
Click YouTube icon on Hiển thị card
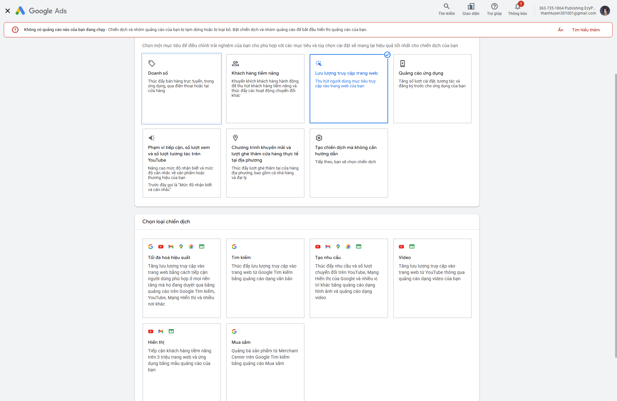click(151, 331)
